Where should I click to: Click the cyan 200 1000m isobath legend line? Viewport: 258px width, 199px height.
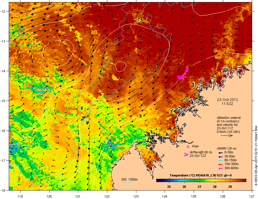click(127, 182)
